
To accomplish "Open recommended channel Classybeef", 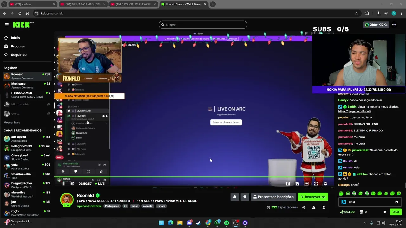I will coord(27,157).
